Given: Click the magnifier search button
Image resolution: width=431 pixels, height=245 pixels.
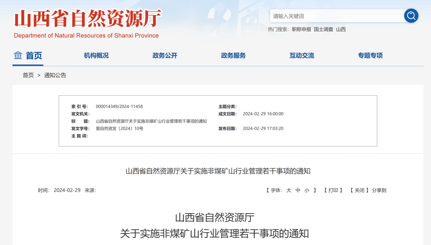Looking at the screenshot, I should [411, 16].
